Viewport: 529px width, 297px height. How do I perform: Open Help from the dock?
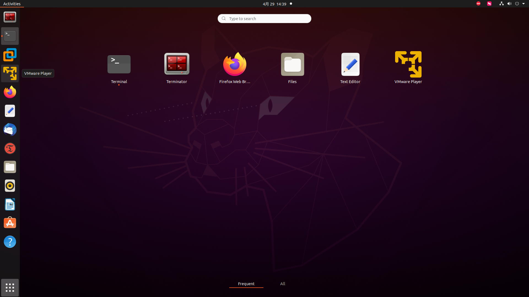point(10,242)
